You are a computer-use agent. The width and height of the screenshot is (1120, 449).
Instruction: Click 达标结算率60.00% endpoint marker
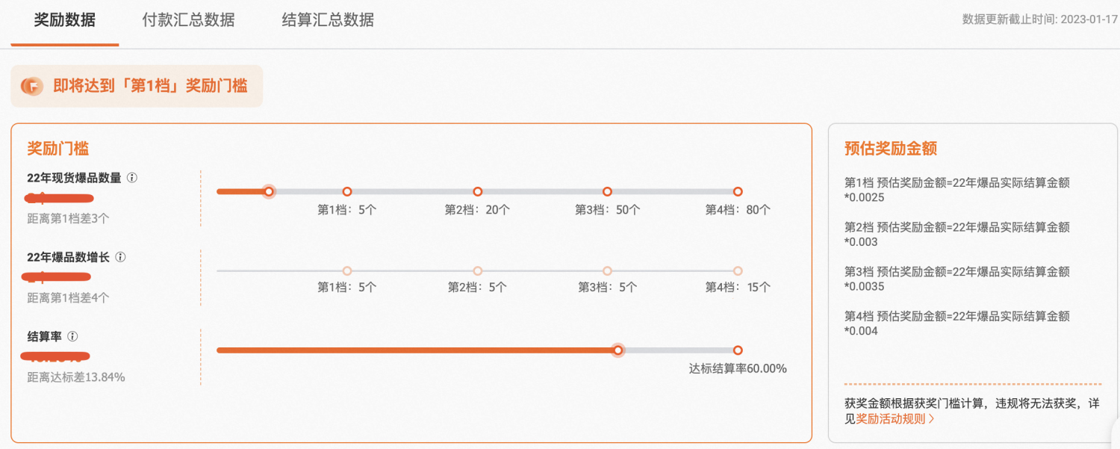(x=738, y=350)
